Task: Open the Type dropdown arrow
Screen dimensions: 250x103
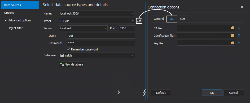Action: pos(133,21)
